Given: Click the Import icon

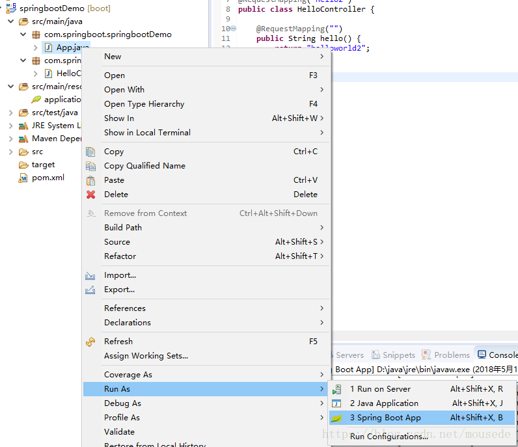Looking at the screenshot, I should click(x=90, y=275).
